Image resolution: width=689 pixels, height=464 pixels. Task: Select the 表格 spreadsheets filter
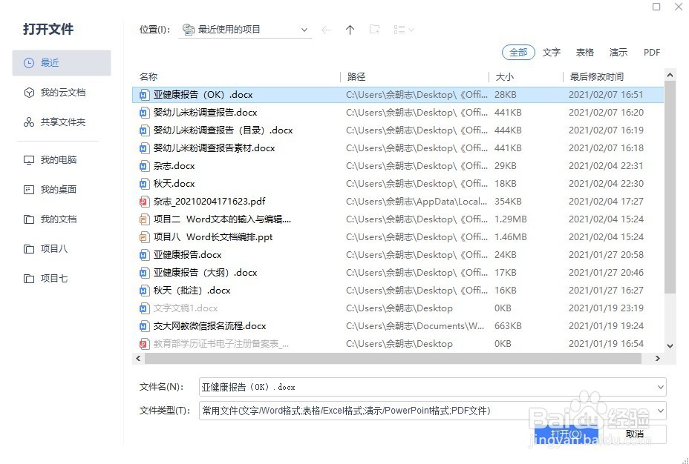tap(584, 52)
